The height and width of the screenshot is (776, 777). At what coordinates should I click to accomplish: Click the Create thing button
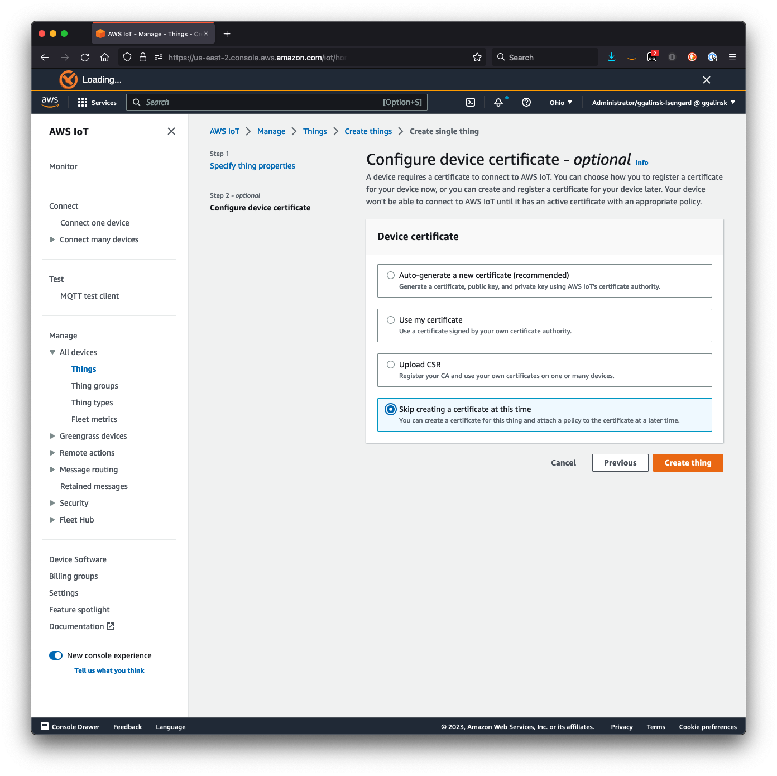pyautogui.click(x=688, y=463)
